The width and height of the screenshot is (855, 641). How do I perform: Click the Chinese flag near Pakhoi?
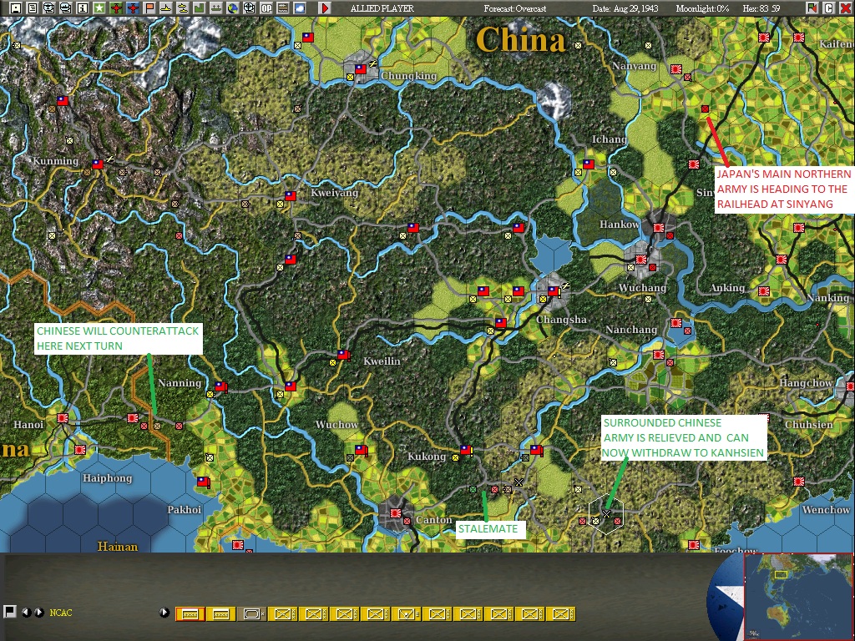click(x=203, y=482)
